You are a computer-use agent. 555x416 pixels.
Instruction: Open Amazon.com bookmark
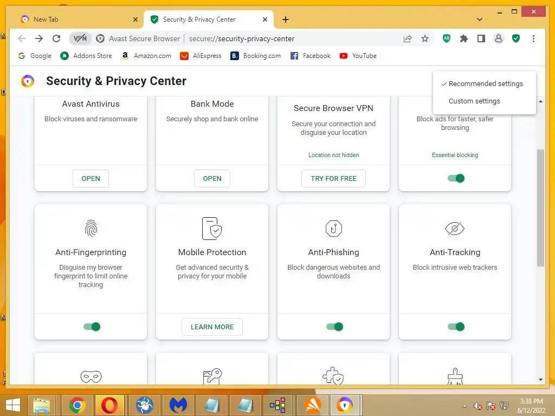(146, 56)
